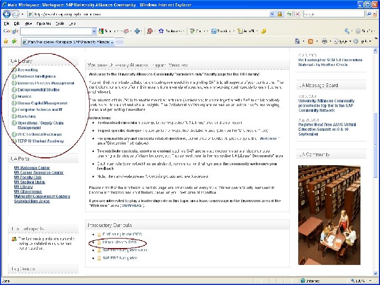This screenshot has height=285, width=380.
Task: Open the Favorites Center yellow star
Action: click(x=6, y=41)
